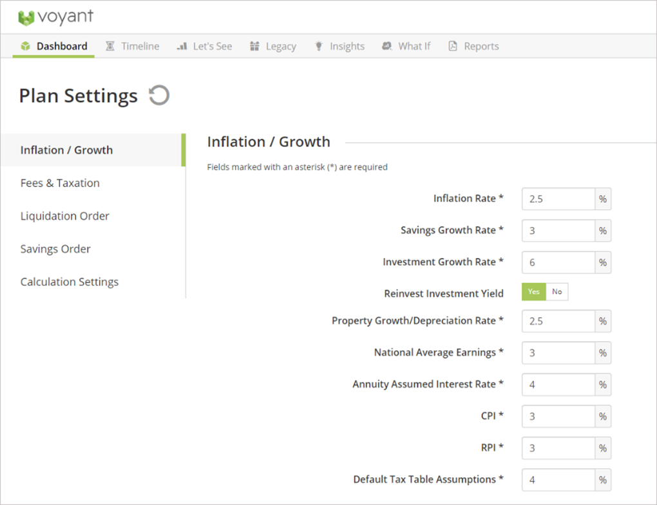The width and height of the screenshot is (657, 505).
Task: Click the reset icon beside Plan Settings
Action: tap(158, 95)
